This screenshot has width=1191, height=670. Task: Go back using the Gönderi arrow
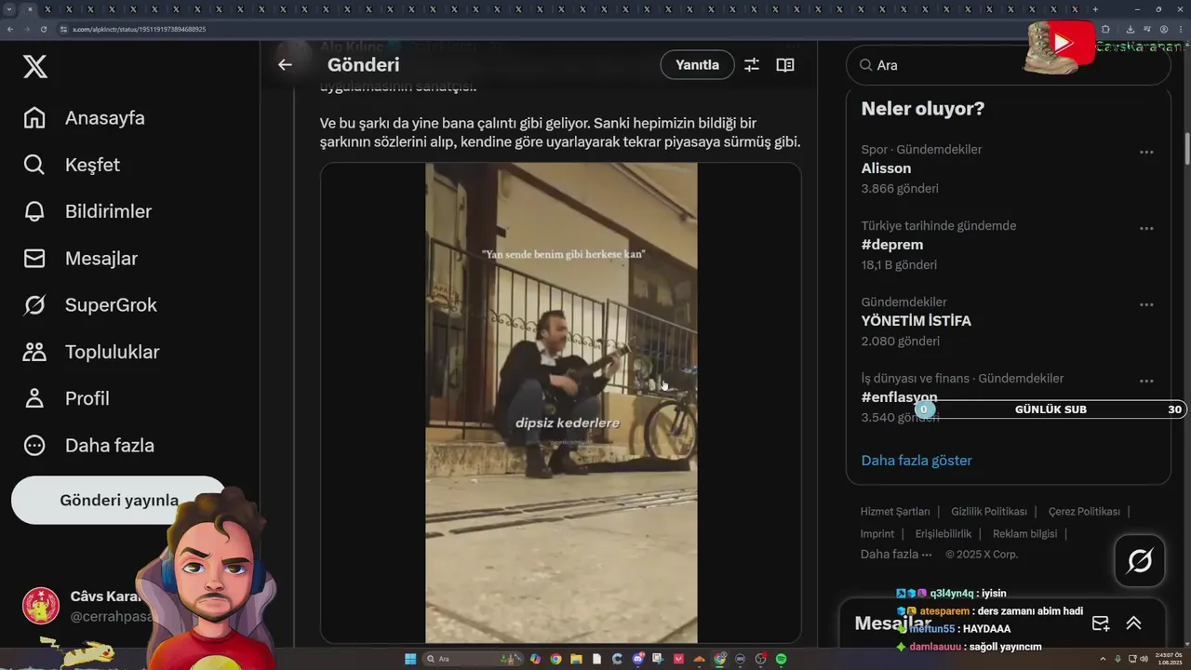tap(285, 65)
